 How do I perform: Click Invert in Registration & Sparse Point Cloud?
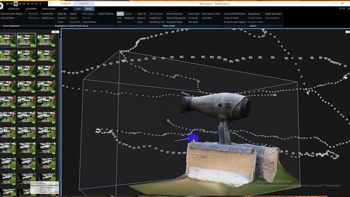pyautogui.click(x=60, y=22)
